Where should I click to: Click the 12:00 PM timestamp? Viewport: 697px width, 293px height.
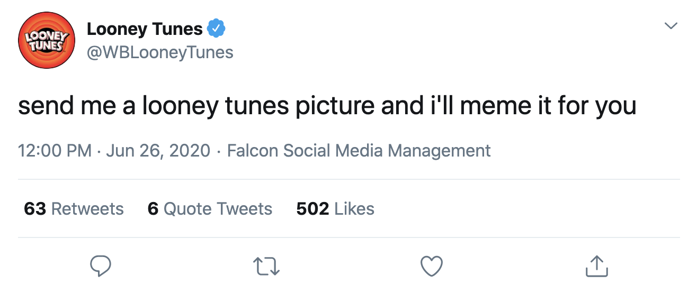[55, 151]
